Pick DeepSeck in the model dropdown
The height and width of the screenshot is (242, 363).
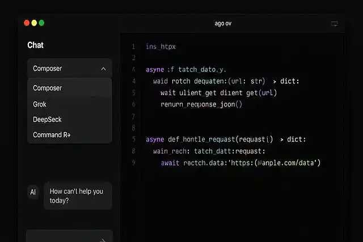pyautogui.click(x=47, y=120)
